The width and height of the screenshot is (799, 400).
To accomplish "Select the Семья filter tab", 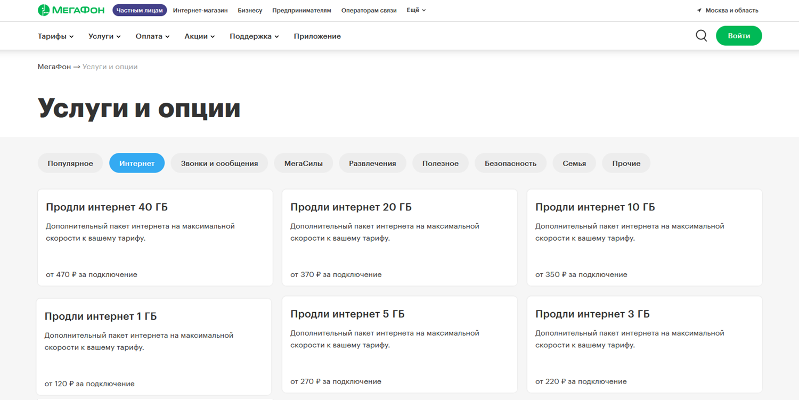I will click(x=574, y=164).
